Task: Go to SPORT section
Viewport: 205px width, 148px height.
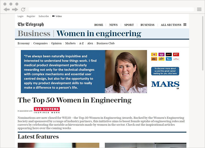Action: pos(129,25)
